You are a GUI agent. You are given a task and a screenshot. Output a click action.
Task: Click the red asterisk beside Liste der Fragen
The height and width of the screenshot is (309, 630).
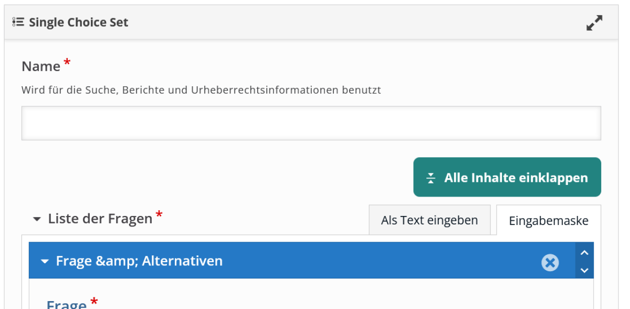point(159,214)
